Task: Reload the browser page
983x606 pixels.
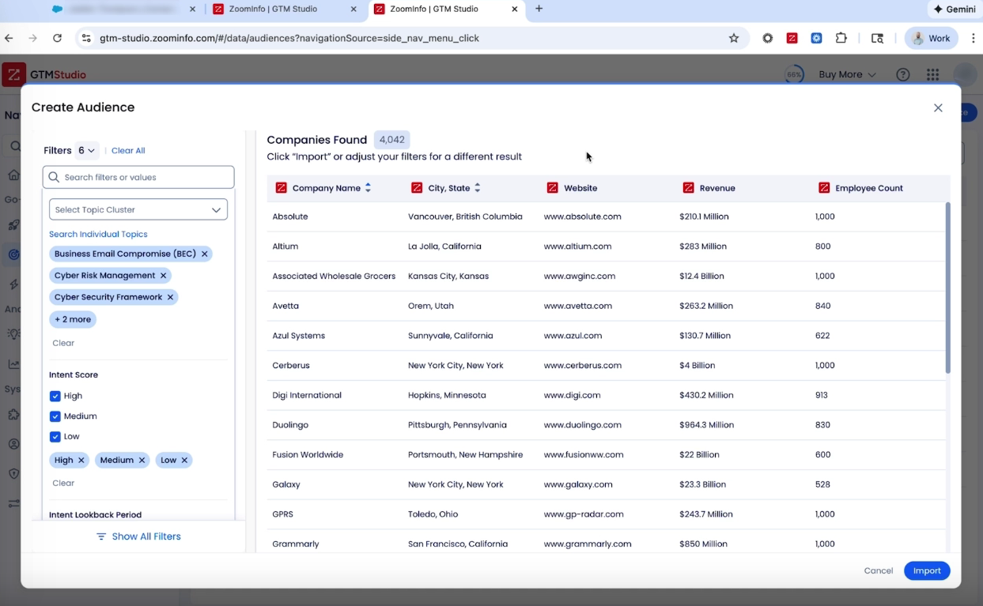Action: [x=57, y=38]
